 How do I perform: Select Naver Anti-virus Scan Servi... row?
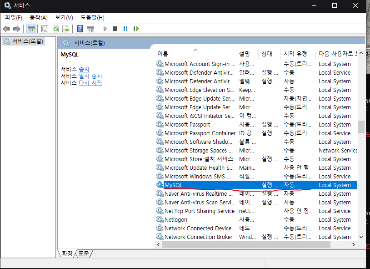pyautogui.click(x=256, y=202)
